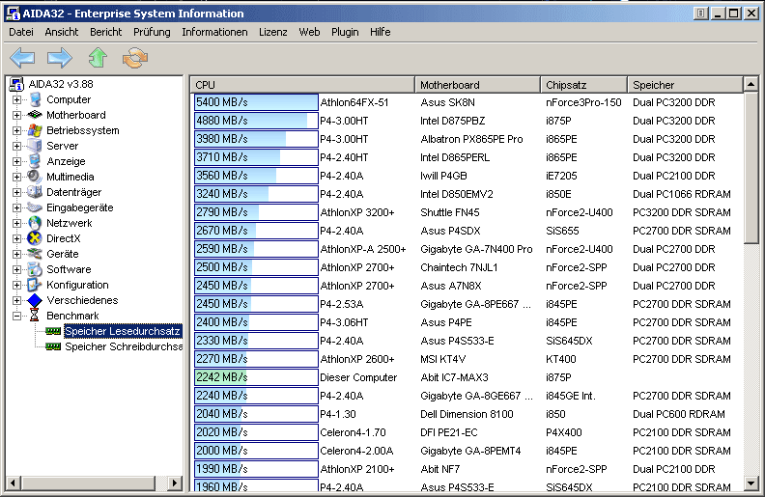Collapse the Benchmark tree node

click(x=16, y=316)
